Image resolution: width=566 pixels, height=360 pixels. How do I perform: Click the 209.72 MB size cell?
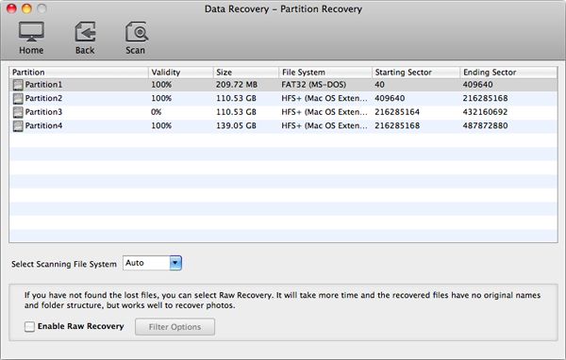point(237,85)
